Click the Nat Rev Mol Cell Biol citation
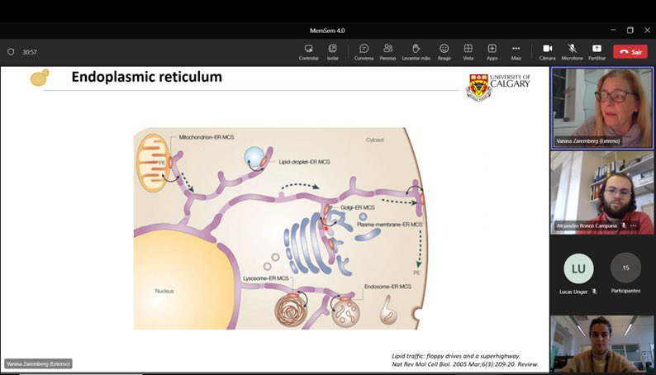The image size is (656, 375). (x=465, y=364)
